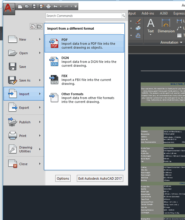
Task: Click Open icon in quick access toolbar
Action: pyautogui.click(x=27, y=7)
